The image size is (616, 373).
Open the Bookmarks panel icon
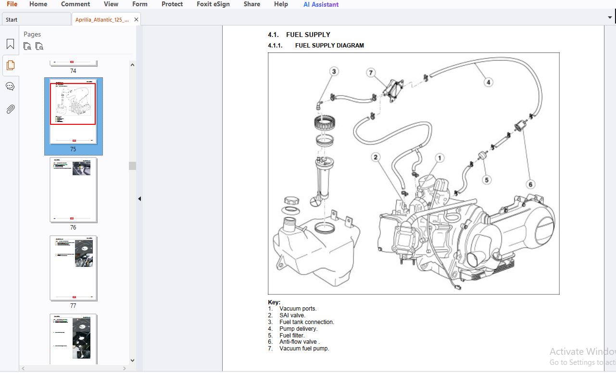tap(10, 44)
